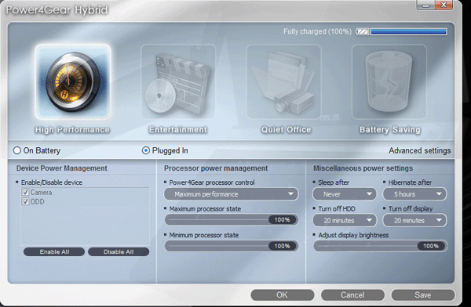The width and height of the screenshot is (471, 307).
Task: Expand the Turn off HDD dropdown
Action: point(345,220)
